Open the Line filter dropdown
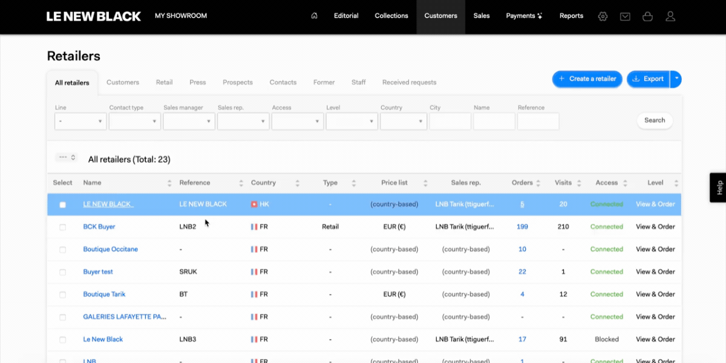Screen dimensions: 726x363 coord(80,121)
